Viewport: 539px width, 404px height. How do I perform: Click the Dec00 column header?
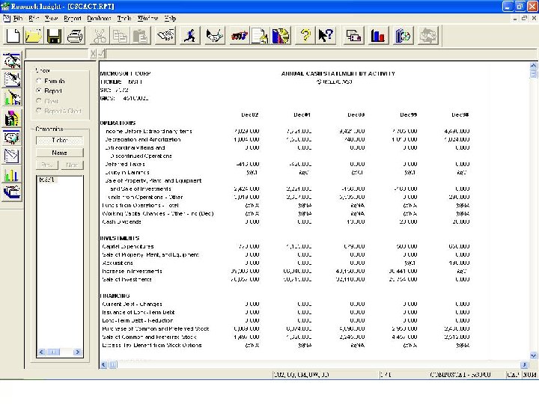point(356,114)
